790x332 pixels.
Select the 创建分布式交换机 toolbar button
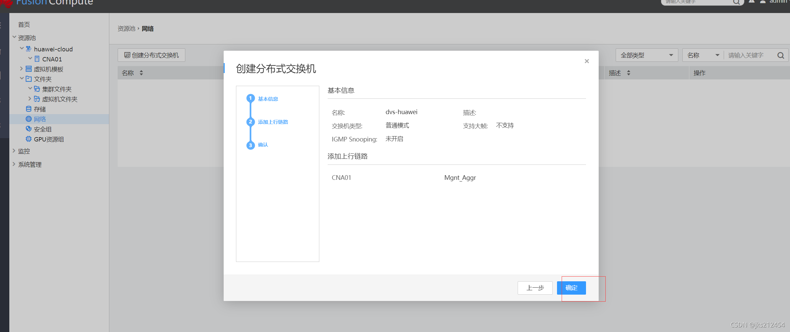pos(151,55)
